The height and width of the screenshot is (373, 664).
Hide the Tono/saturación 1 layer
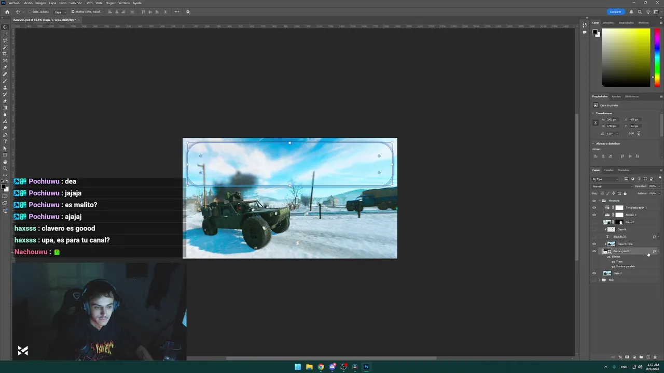tap(594, 208)
